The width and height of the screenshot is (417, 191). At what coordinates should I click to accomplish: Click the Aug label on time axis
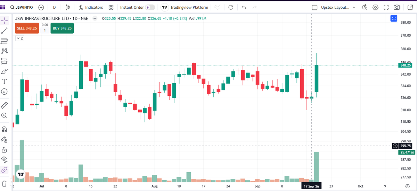click(155, 186)
